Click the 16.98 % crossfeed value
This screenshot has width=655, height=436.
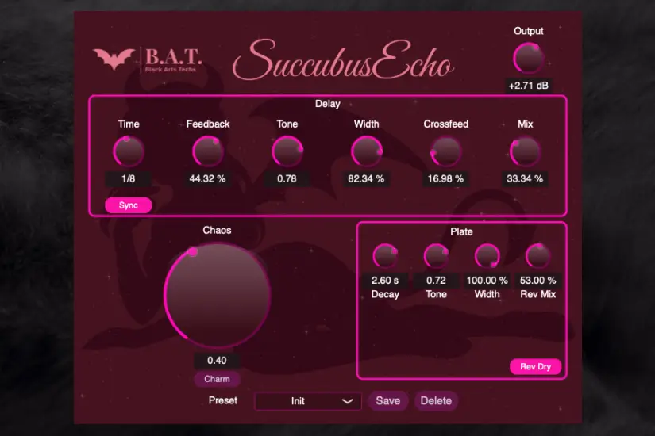445,178
